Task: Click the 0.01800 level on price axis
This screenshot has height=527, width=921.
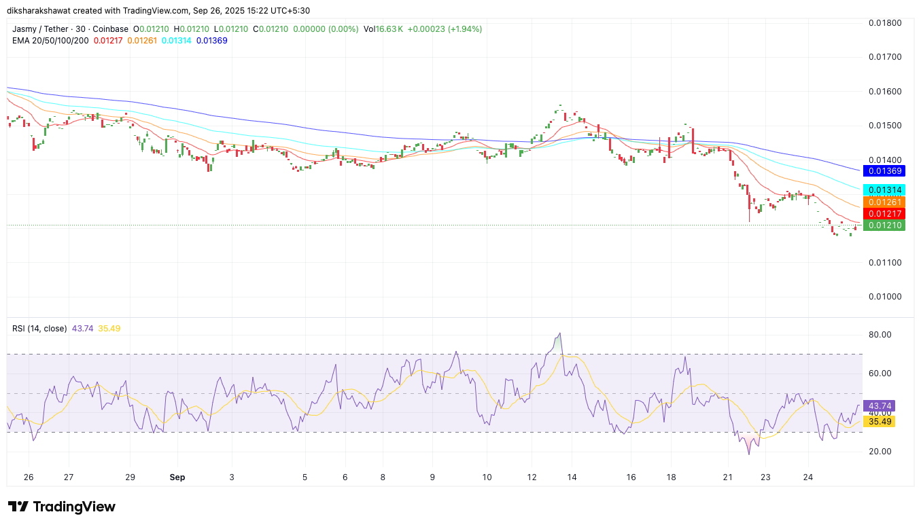Action: tap(885, 23)
